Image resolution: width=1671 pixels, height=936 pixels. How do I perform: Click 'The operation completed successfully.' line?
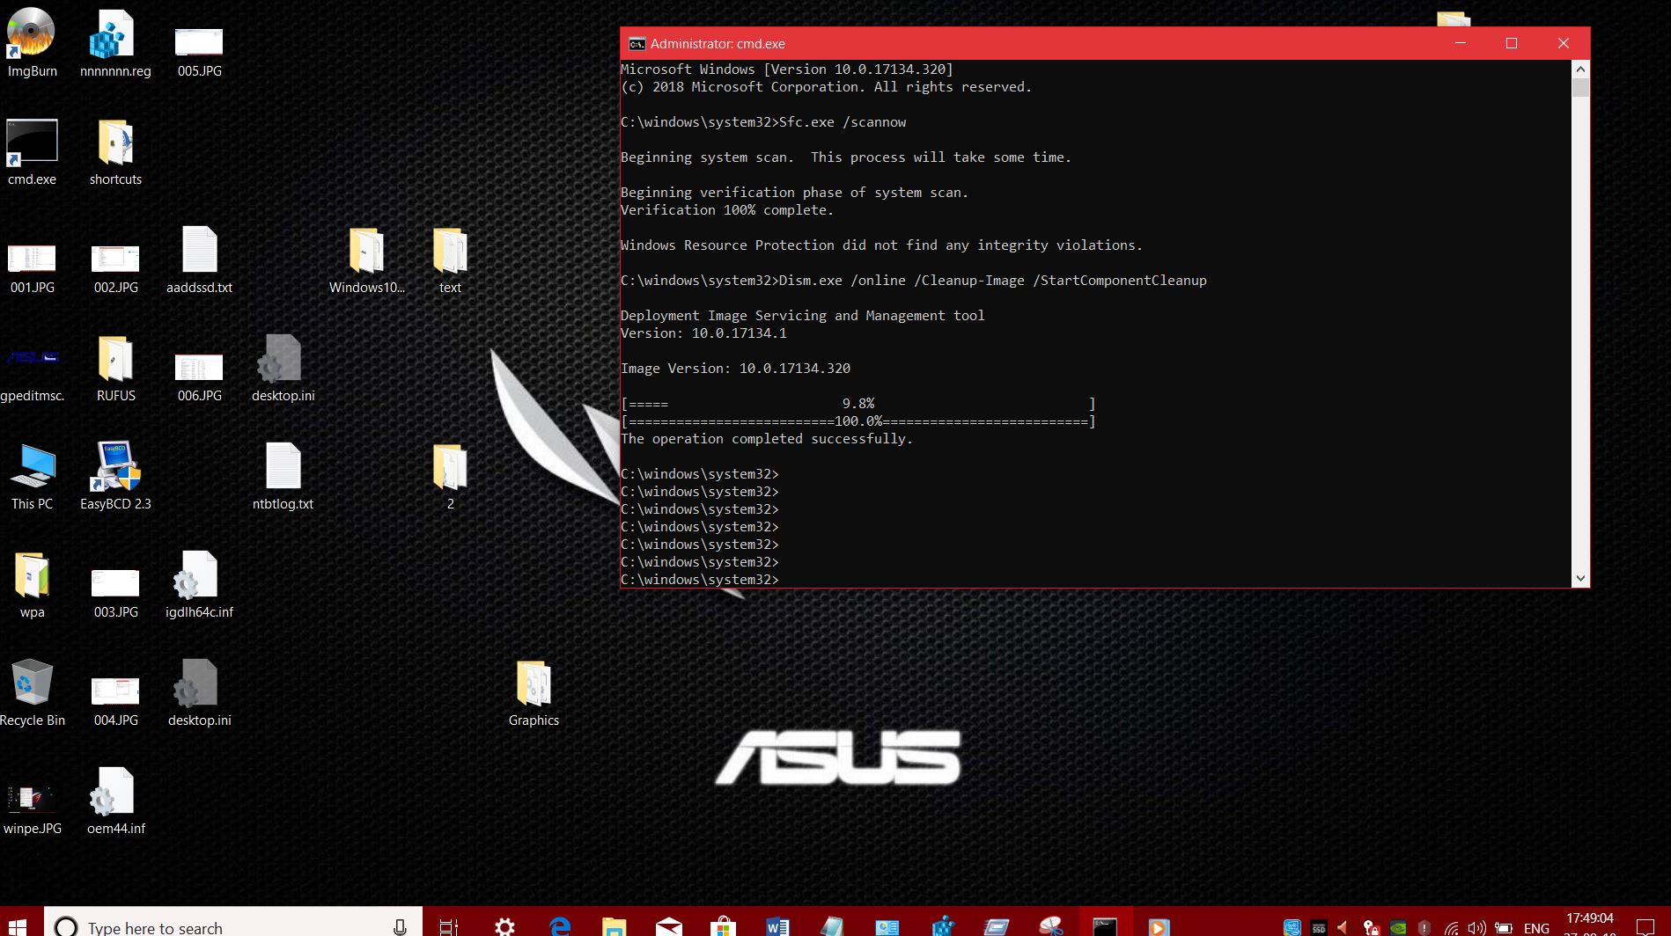(766, 438)
